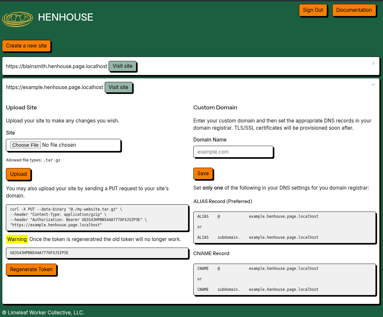383x317 pixels.
Task: Expand the blainsmith.henhouse.page.localhost row
Action: pos(57,66)
